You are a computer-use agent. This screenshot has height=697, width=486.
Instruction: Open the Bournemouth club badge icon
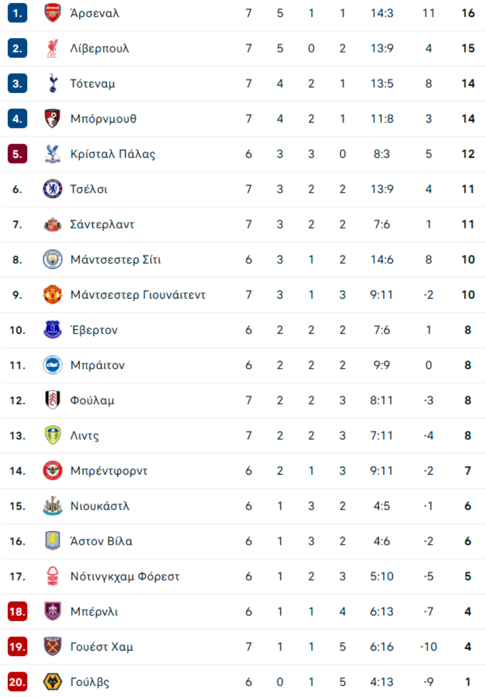(x=52, y=119)
